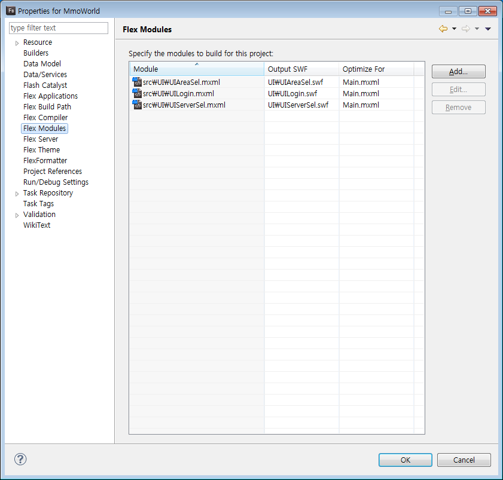Expand the Task Repository node

click(x=16, y=192)
